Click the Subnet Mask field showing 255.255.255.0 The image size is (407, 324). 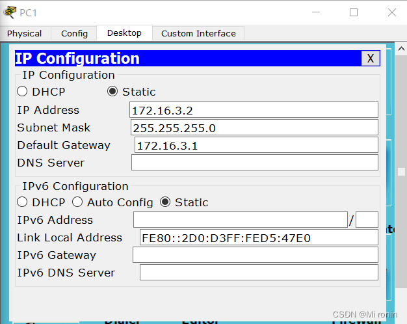point(254,128)
